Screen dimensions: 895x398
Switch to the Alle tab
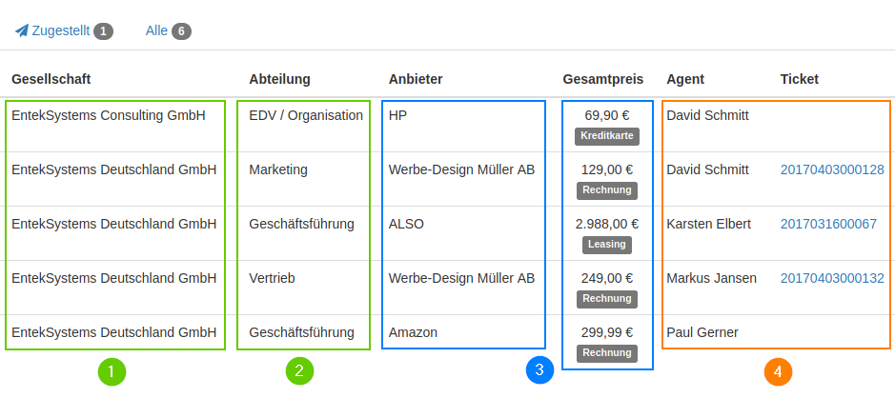tap(156, 30)
